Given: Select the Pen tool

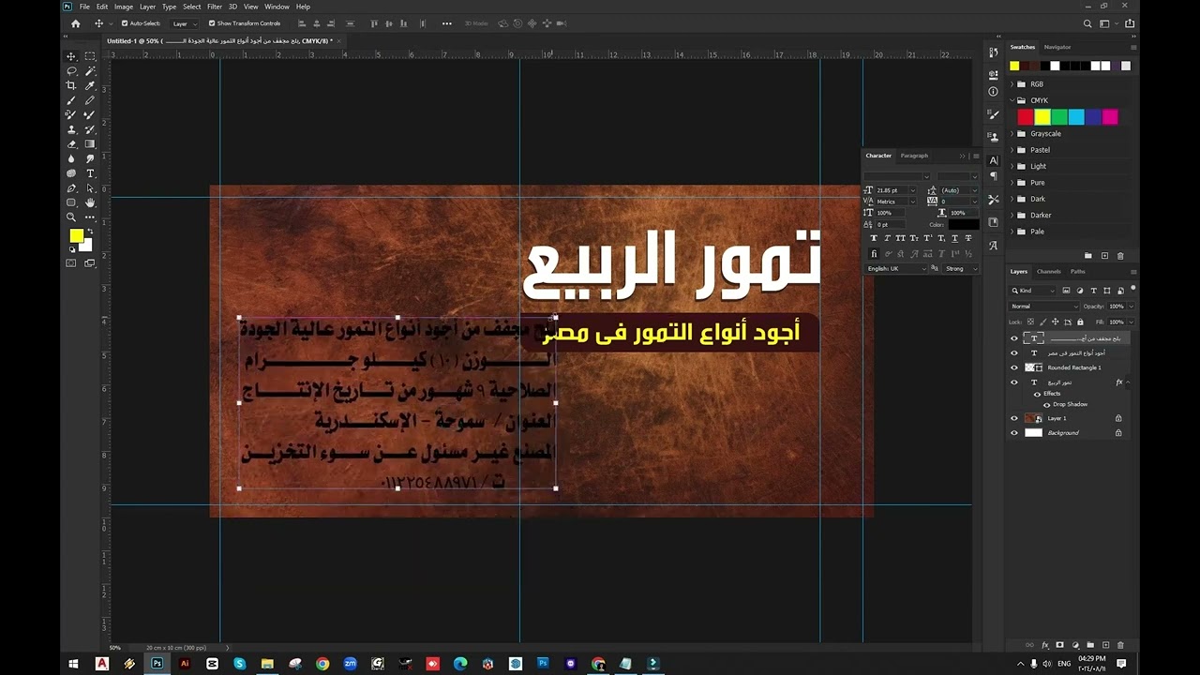Looking at the screenshot, I should (x=71, y=187).
